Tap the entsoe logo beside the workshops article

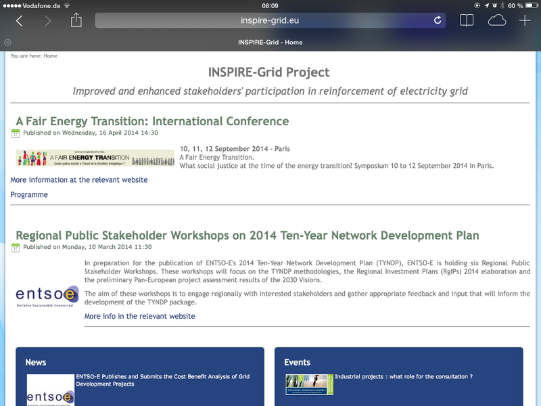pos(47,296)
